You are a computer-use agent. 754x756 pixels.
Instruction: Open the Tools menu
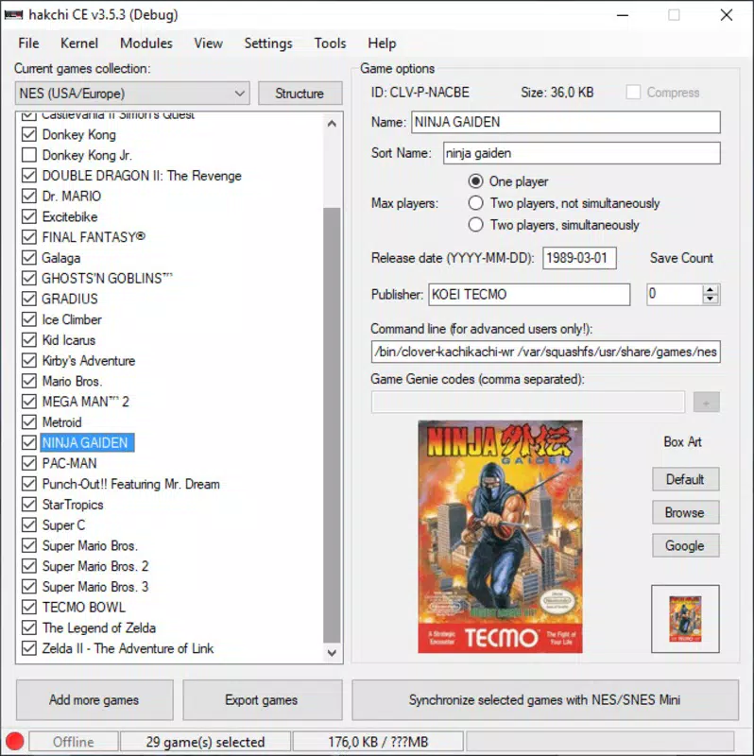point(331,43)
